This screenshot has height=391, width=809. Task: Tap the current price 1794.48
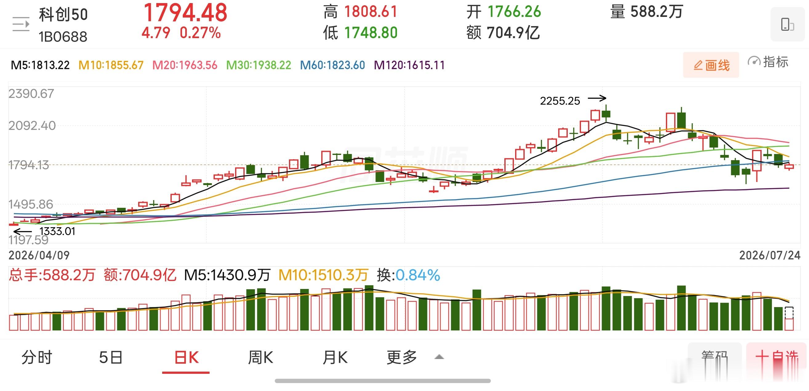[x=185, y=13]
